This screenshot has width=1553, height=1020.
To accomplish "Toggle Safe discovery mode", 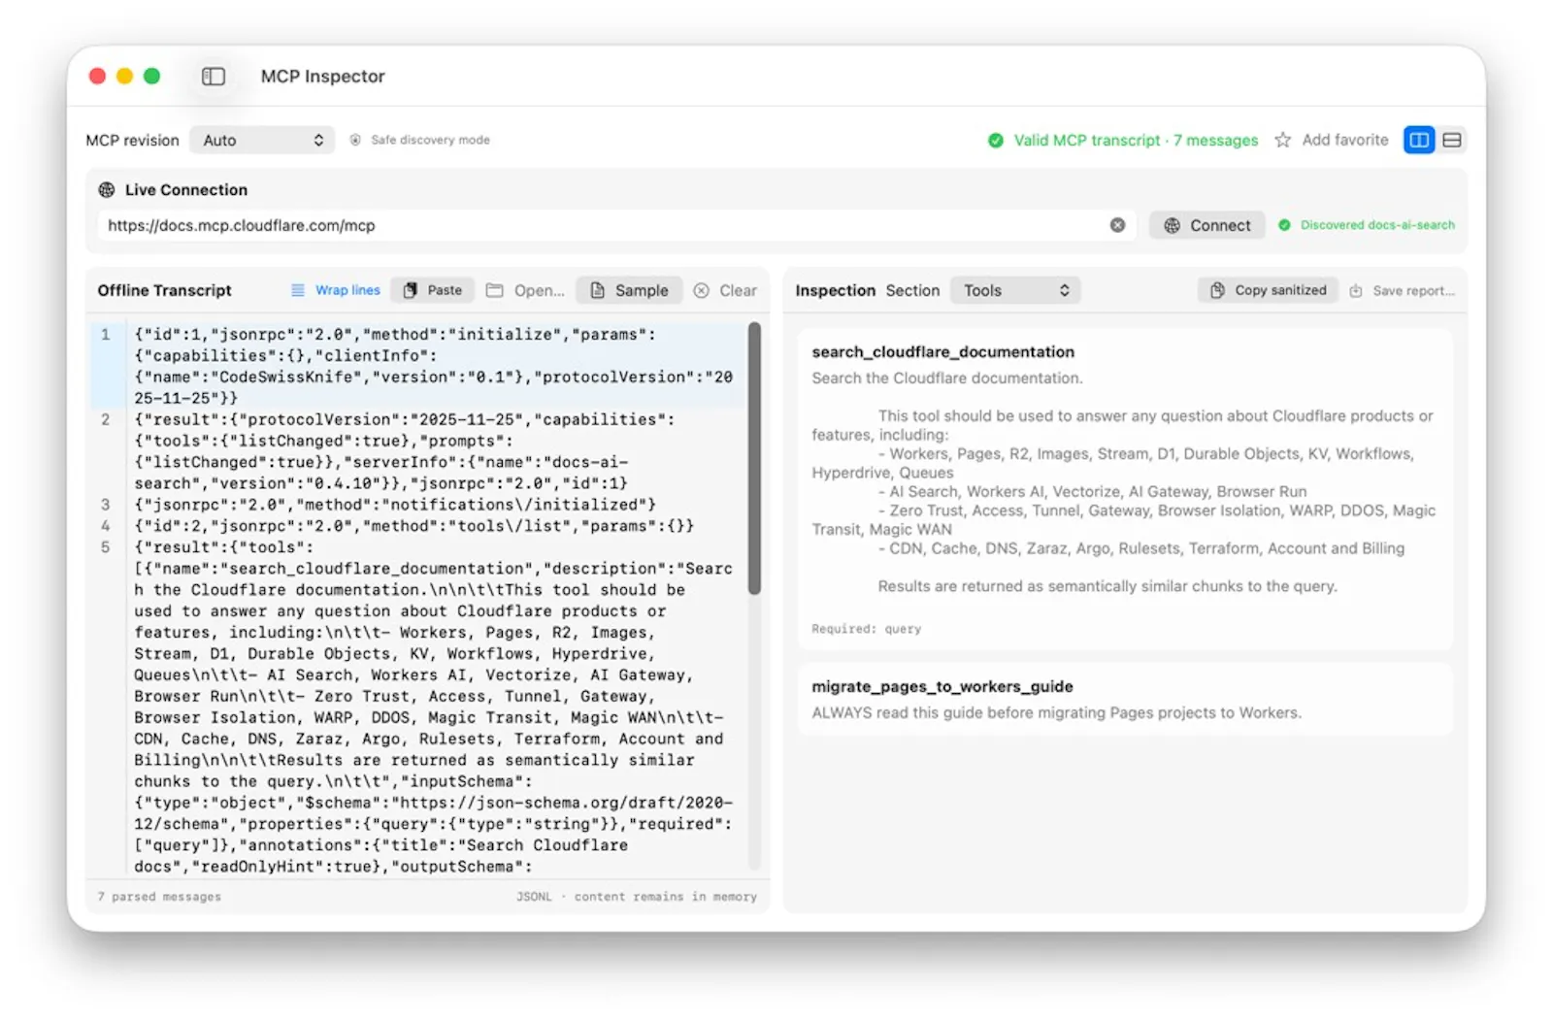I will (x=420, y=141).
